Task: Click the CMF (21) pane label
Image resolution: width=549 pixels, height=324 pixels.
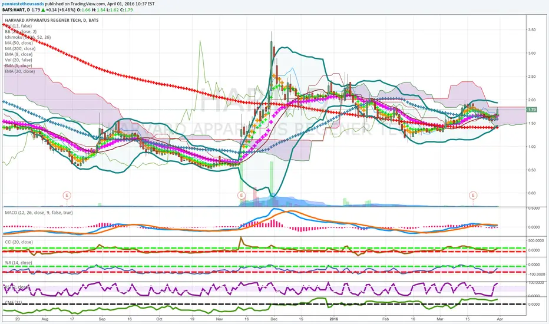Action: tap(14, 302)
